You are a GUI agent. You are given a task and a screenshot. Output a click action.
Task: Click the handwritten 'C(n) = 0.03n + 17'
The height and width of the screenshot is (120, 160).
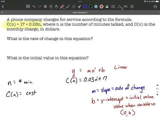click(x=86, y=80)
